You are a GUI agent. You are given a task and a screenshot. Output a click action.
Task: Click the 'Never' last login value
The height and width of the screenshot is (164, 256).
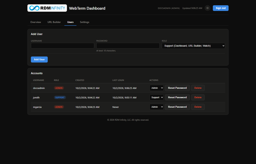click(115, 107)
